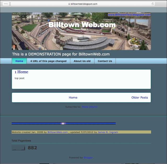Click the portrait photo in banner corner

tap(14, 47)
